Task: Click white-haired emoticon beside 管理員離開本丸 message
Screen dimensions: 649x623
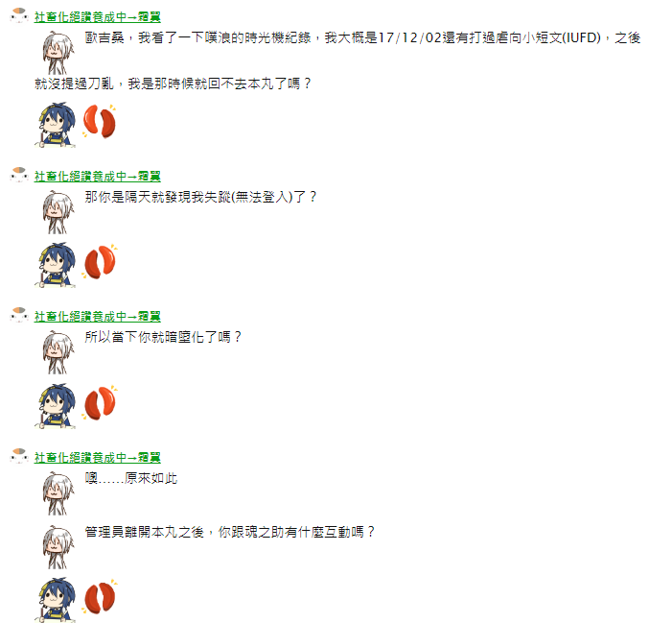Action: pos(58,547)
